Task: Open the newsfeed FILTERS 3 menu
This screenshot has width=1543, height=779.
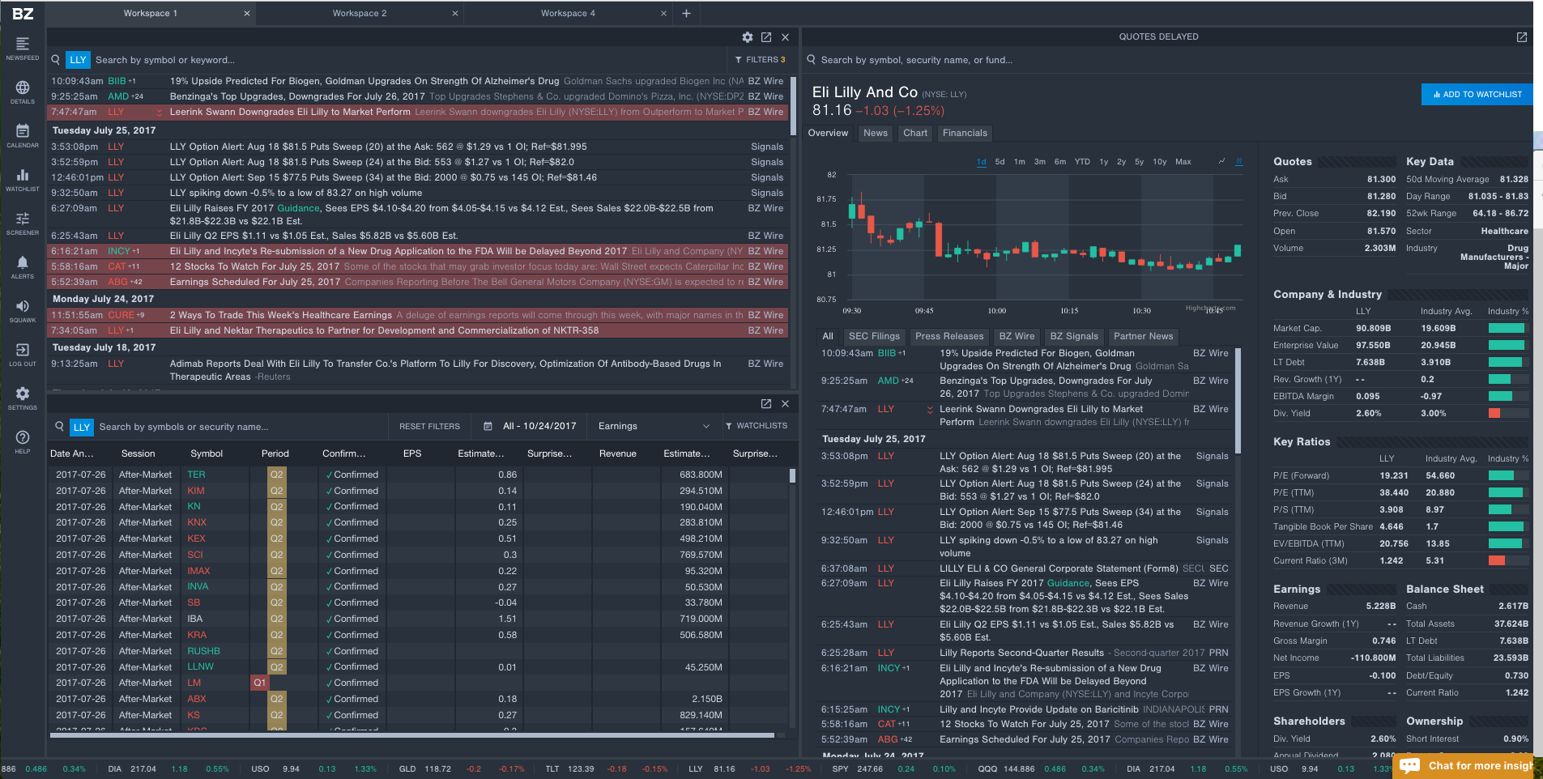Action: tap(760, 60)
